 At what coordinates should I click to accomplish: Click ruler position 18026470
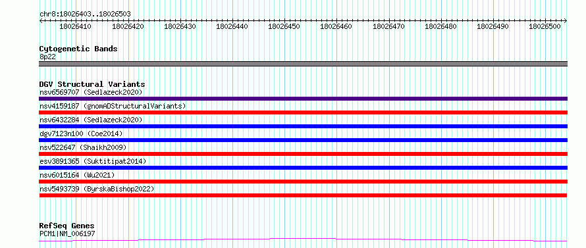(x=388, y=26)
